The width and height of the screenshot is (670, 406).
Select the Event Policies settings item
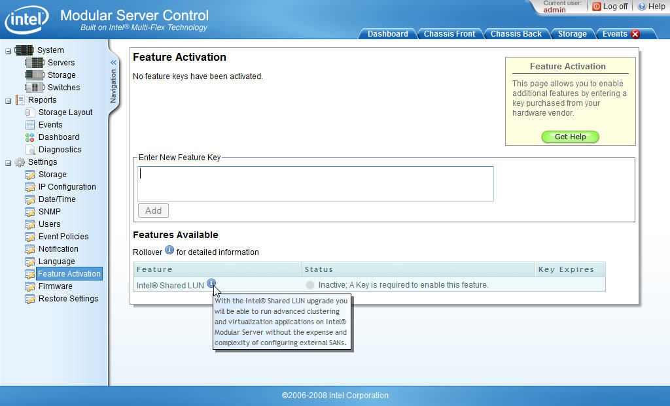(29, 236)
